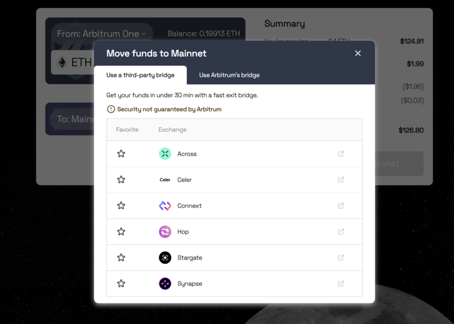Click the Move funds to Mainnet title
Viewport: 454px width, 324px height.
tap(157, 53)
